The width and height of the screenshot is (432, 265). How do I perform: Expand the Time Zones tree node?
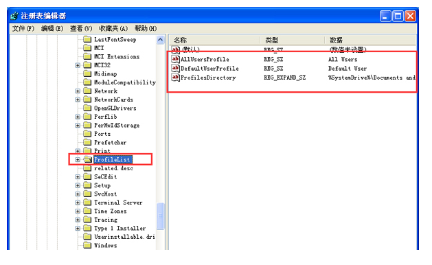(78, 211)
